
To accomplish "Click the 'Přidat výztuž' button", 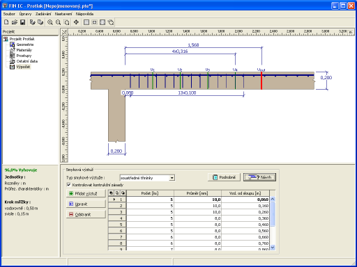I will point(86,193).
